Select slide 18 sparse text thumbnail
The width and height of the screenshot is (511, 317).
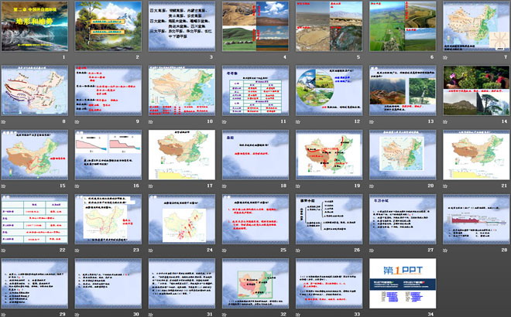256,155
